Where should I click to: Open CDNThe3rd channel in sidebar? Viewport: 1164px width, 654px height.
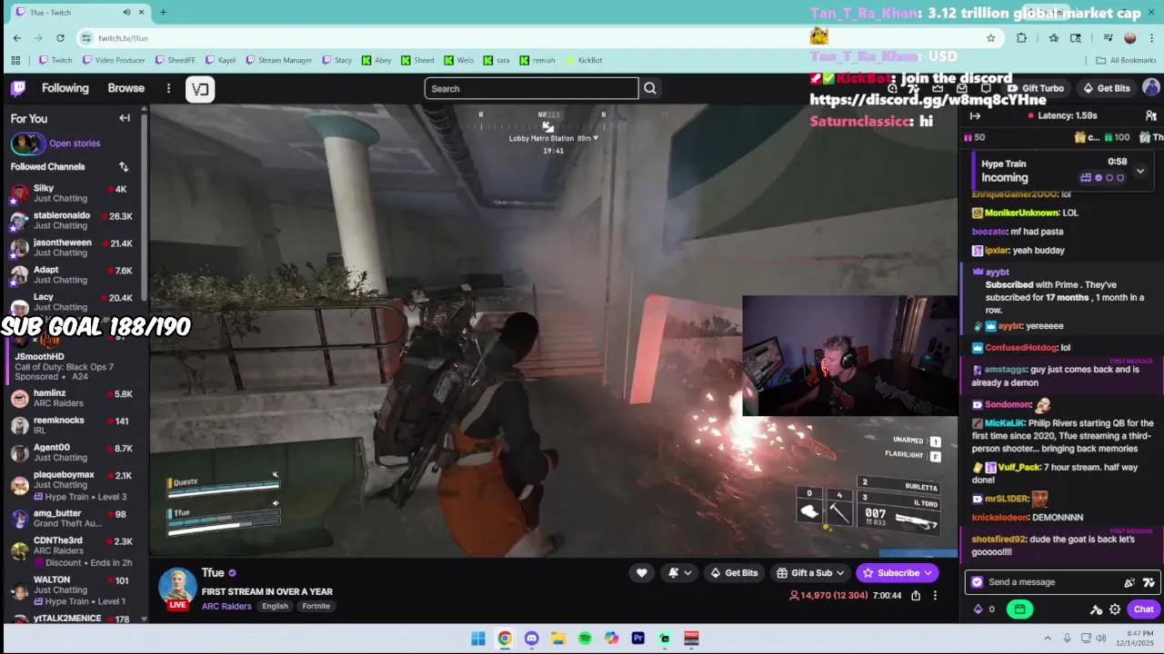[73, 550]
